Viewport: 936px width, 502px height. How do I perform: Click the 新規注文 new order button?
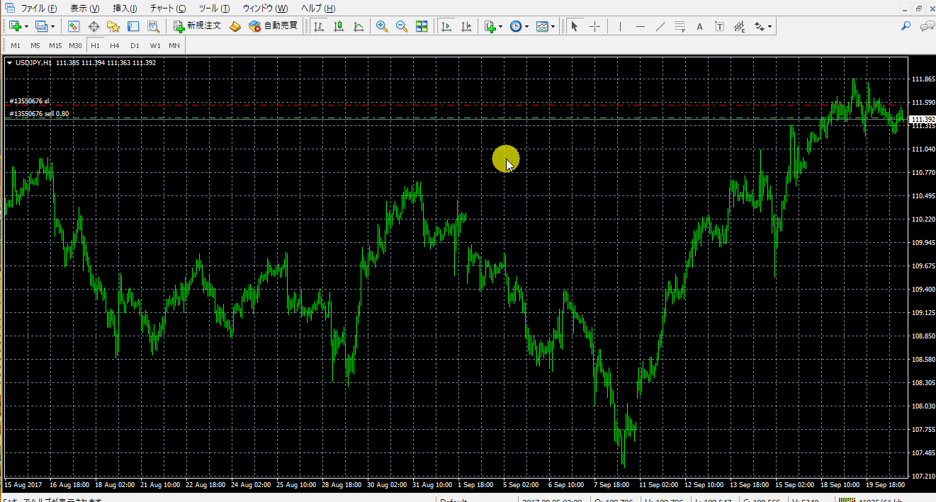click(198, 26)
